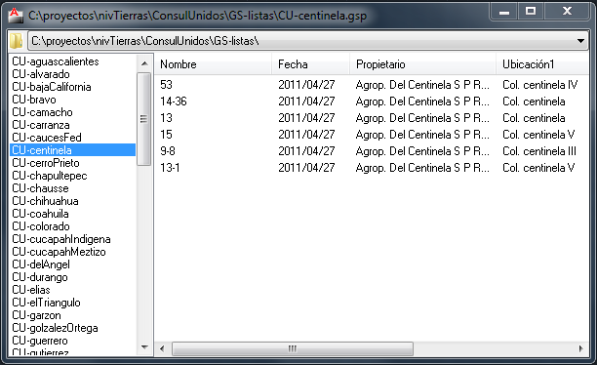Select CU-bajaCalifornia in the file list
This screenshot has height=365, width=597.
click(x=72, y=87)
